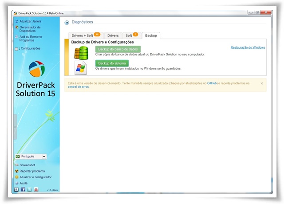Screen dimensions: 284x204
Task: Click the sidebar collapse handle
Action: click(x=16, y=127)
